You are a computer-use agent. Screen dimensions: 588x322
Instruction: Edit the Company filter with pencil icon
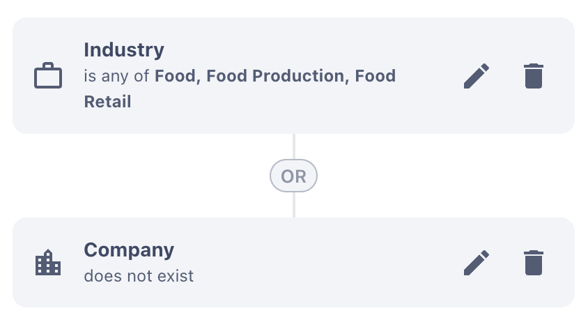[x=477, y=263]
